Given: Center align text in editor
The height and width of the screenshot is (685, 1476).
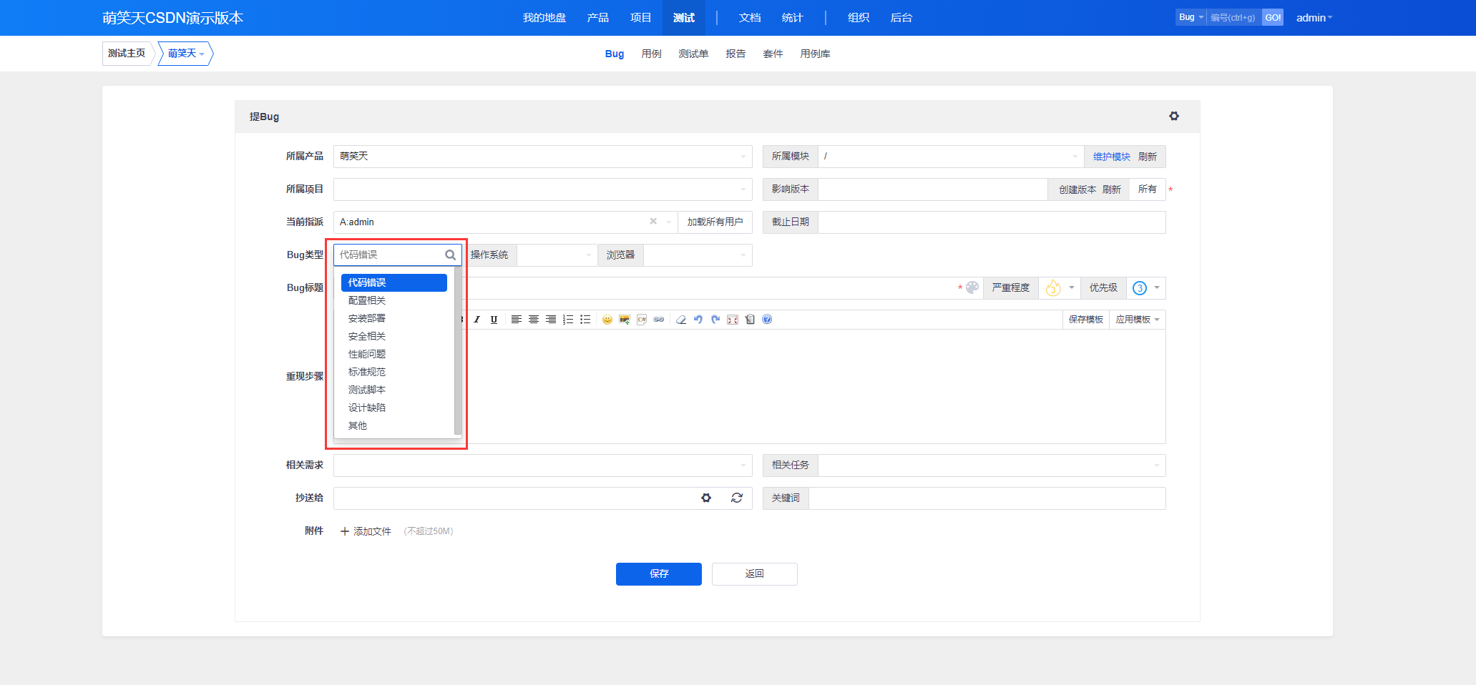Looking at the screenshot, I should click(534, 320).
